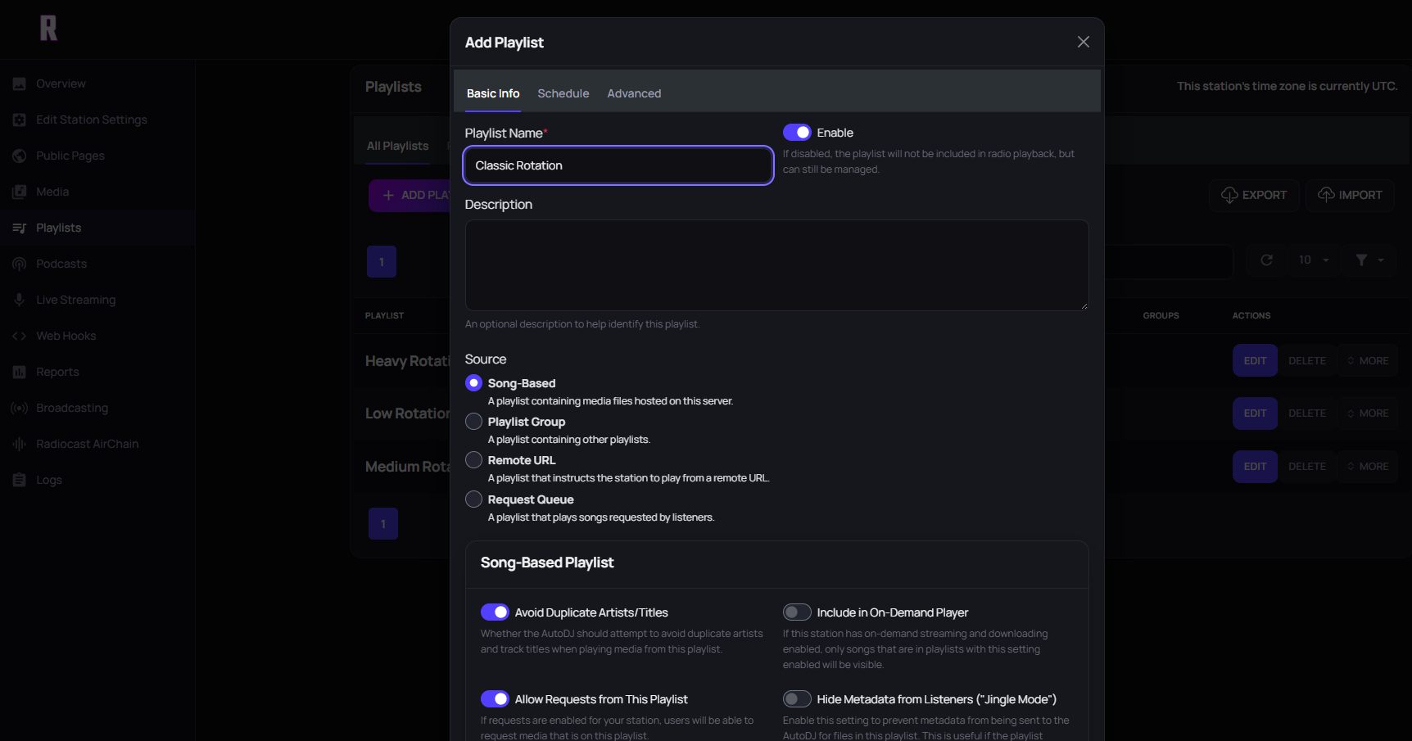This screenshot has height=741, width=1412.
Task: Toggle Avoid Duplicate Artists/Titles switch
Action: (x=495, y=612)
